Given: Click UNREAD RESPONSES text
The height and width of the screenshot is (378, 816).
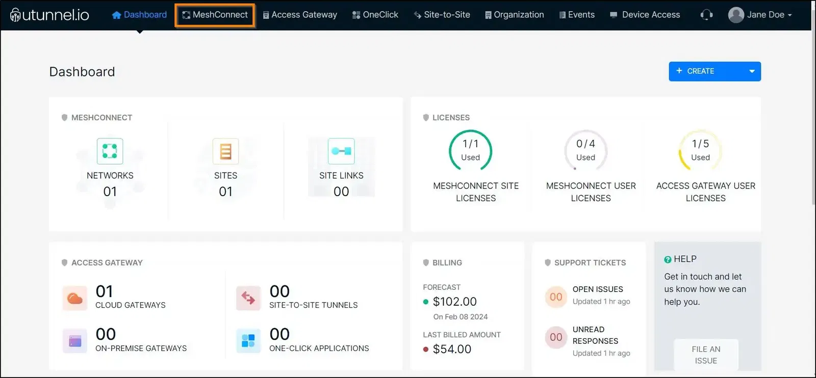Looking at the screenshot, I should point(595,335).
